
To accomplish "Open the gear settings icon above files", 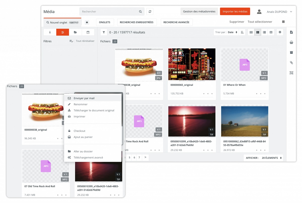I will pyautogui.click(x=280, y=32).
